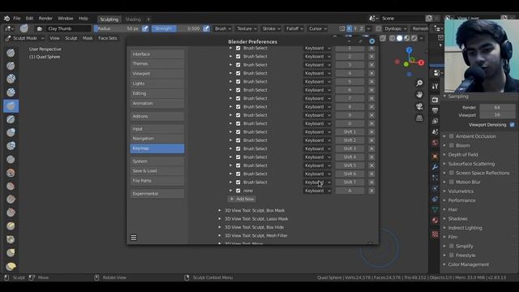
Task: Enable Ambient Occlusion checkbox
Action: click(x=451, y=136)
